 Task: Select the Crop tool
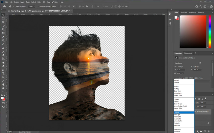coord(3,29)
